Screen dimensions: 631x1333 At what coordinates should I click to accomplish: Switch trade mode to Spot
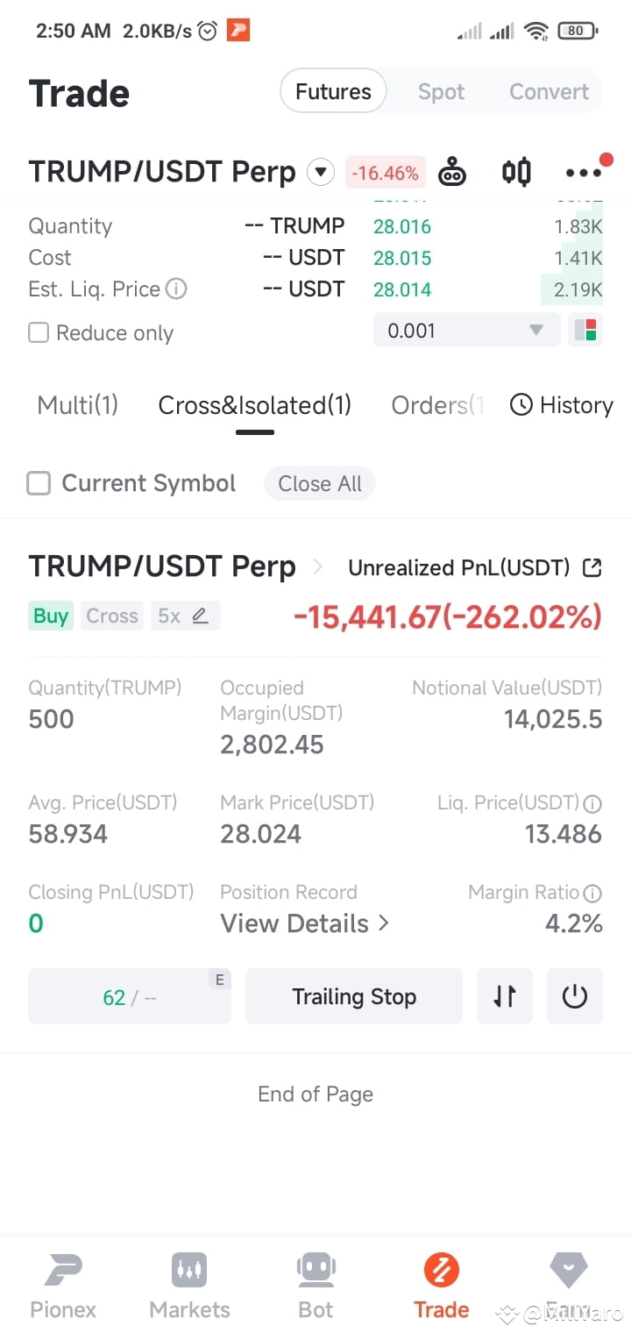pyautogui.click(x=441, y=91)
